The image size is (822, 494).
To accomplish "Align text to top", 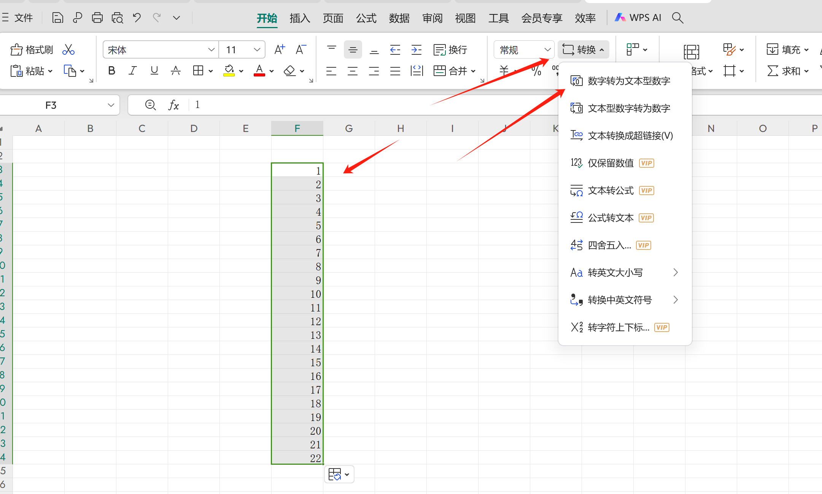I will point(332,50).
